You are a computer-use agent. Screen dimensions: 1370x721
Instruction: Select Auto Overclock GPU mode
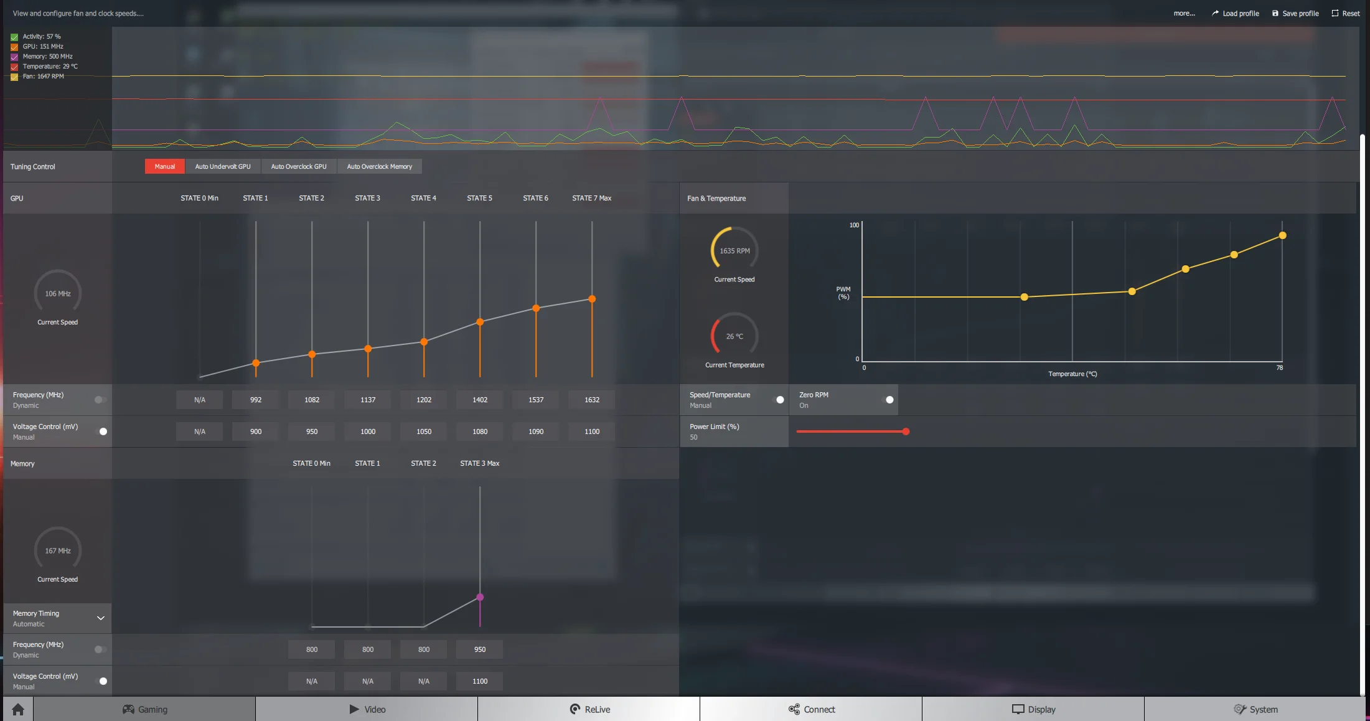point(299,166)
